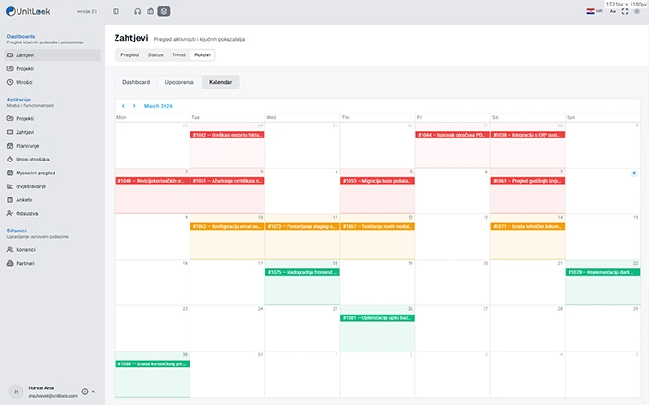Open Ankete module in sidebar

pyautogui.click(x=53, y=200)
